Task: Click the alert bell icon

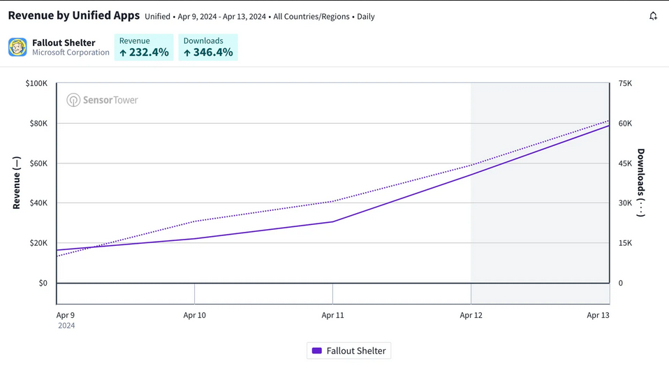Action: pos(653,16)
